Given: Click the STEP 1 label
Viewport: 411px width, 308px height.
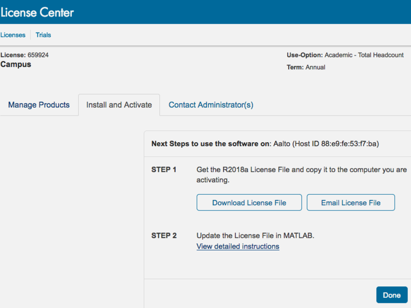Looking at the screenshot, I should coord(164,169).
